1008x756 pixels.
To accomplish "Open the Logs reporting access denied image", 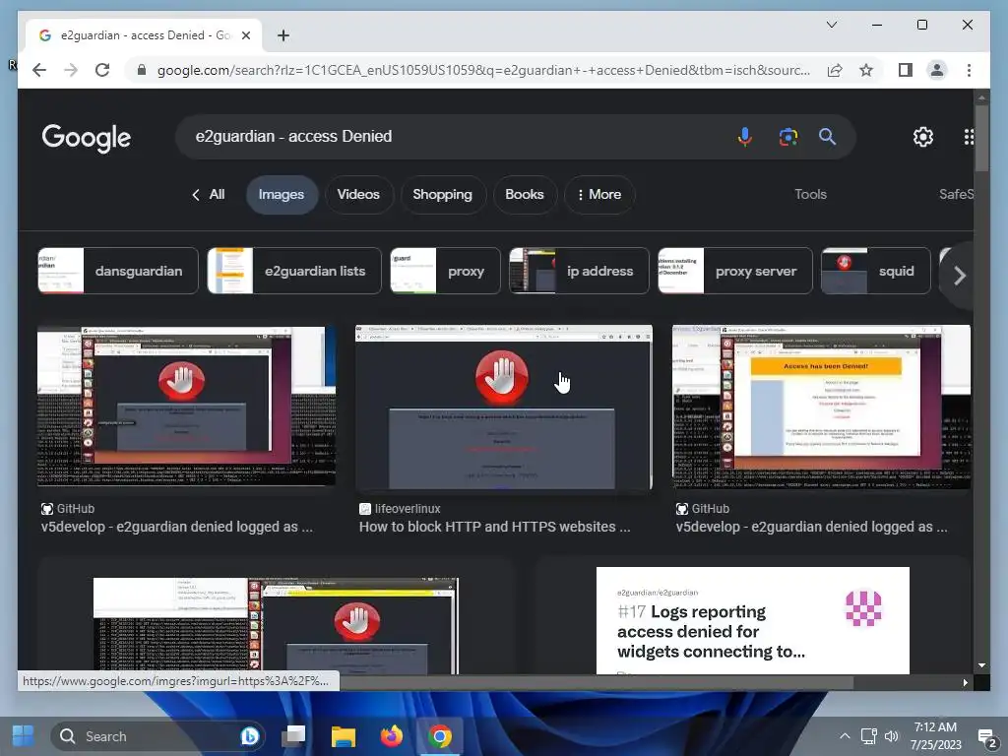I will pos(753,620).
